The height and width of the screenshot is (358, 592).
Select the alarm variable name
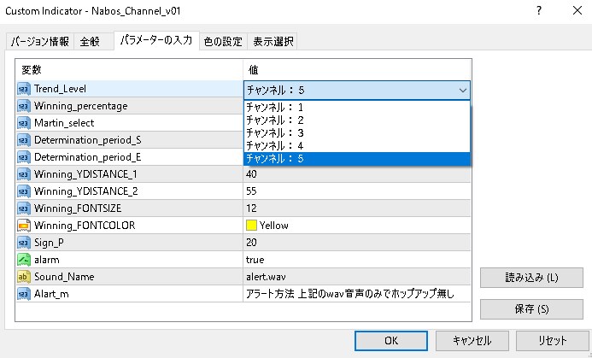(47, 260)
